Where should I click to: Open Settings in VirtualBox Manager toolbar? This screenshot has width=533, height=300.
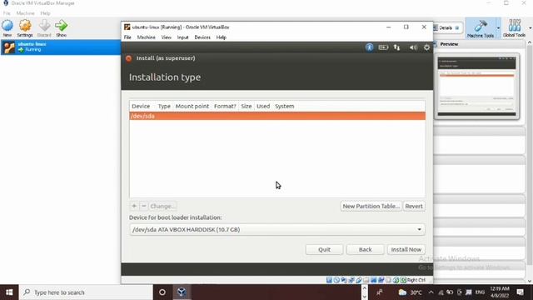click(25, 26)
